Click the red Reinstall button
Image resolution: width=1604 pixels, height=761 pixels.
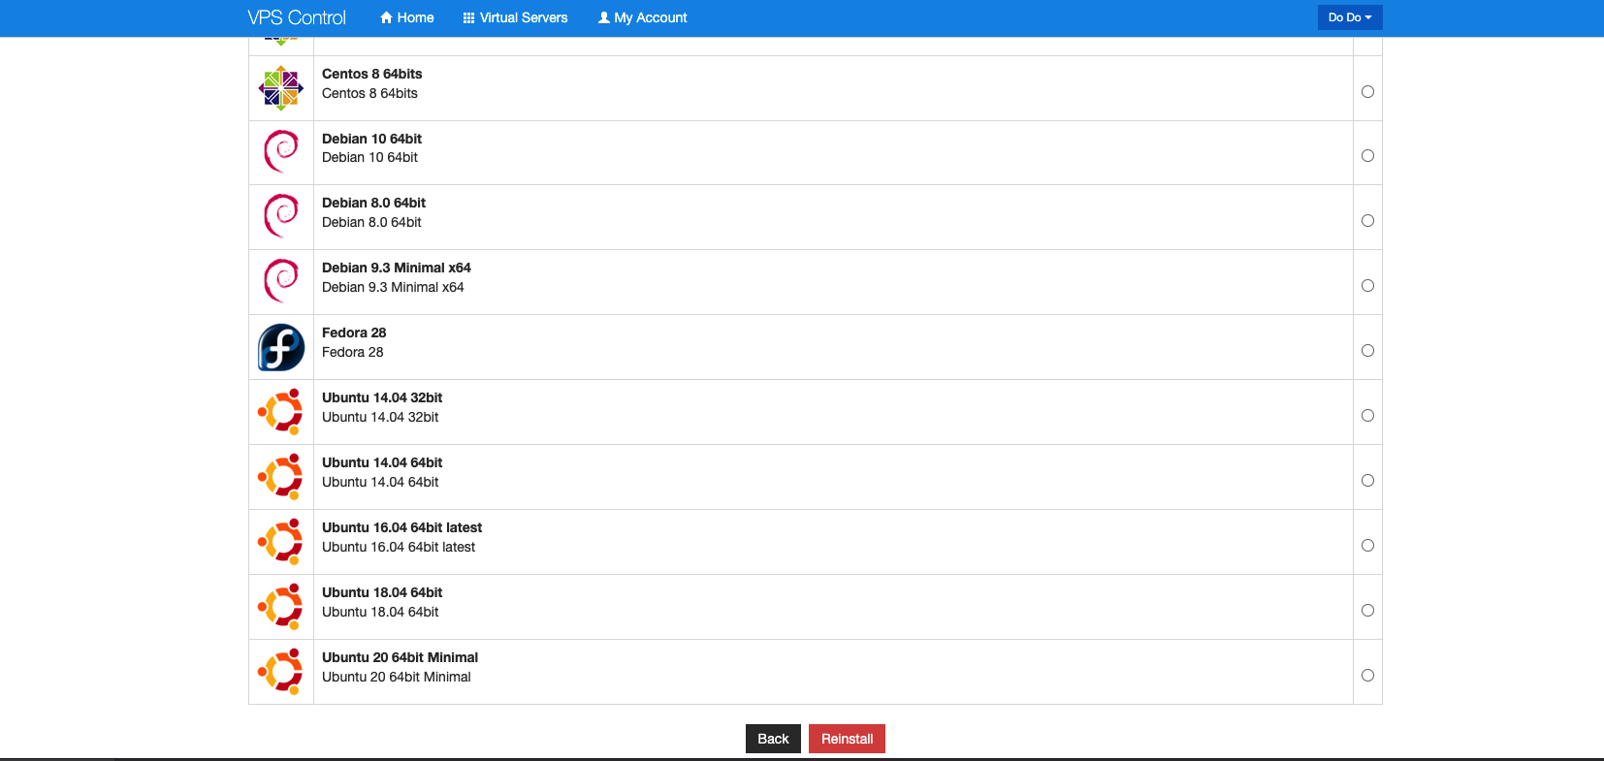[x=847, y=739]
